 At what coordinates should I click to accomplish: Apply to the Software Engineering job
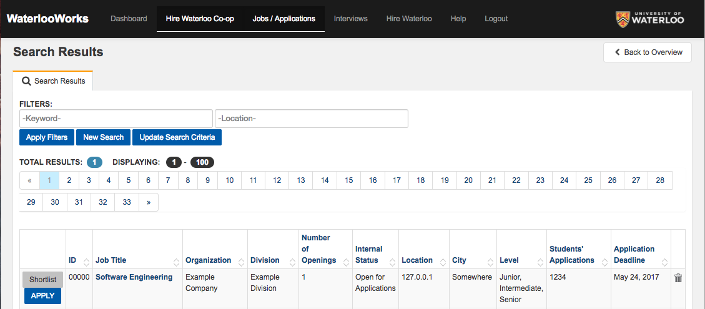pyautogui.click(x=42, y=295)
